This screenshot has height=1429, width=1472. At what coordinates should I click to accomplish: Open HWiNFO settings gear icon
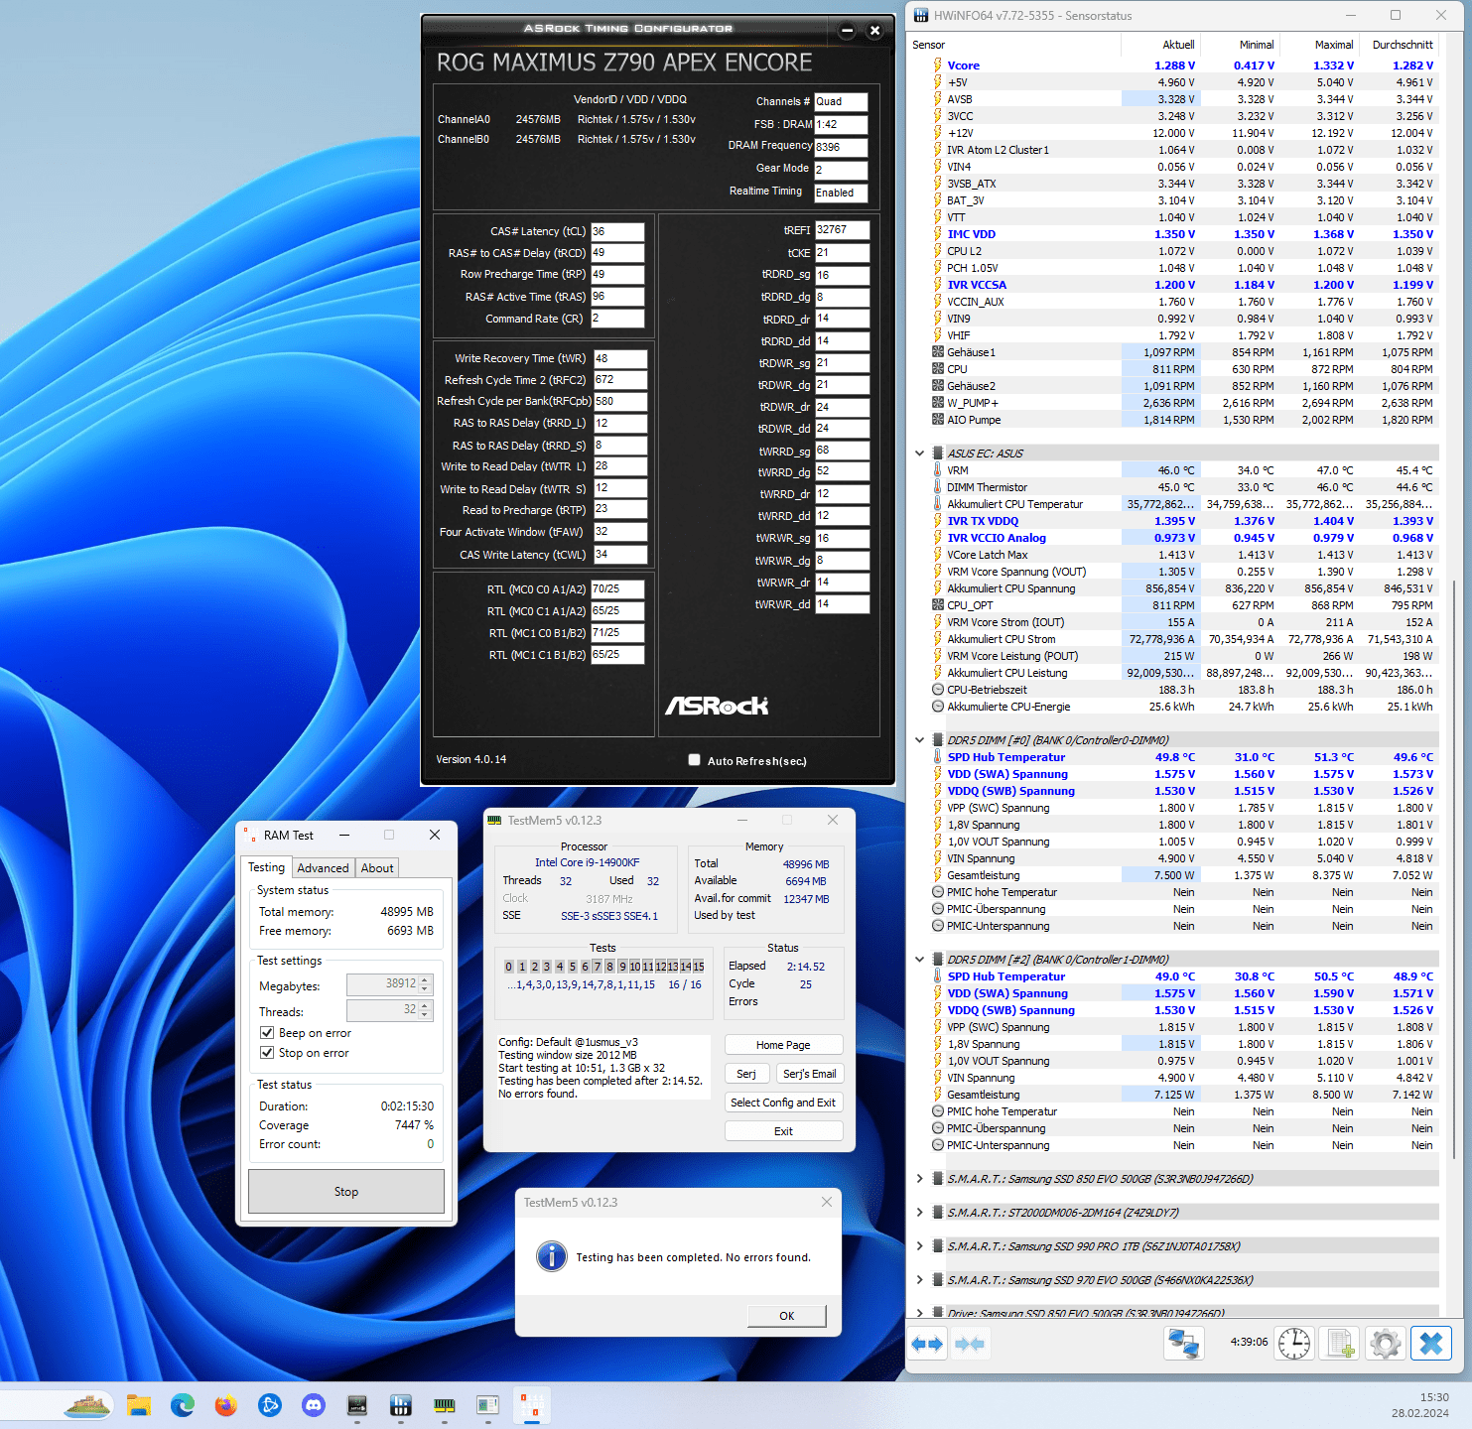point(1385,1344)
